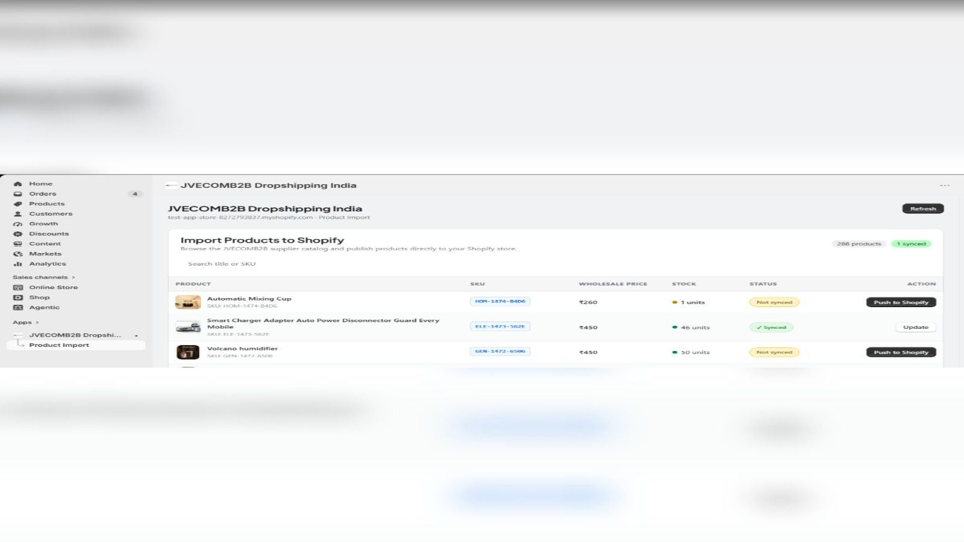Click the Products tag icon
964x542 pixels.
pyautogui.click(x=17, y=204)
